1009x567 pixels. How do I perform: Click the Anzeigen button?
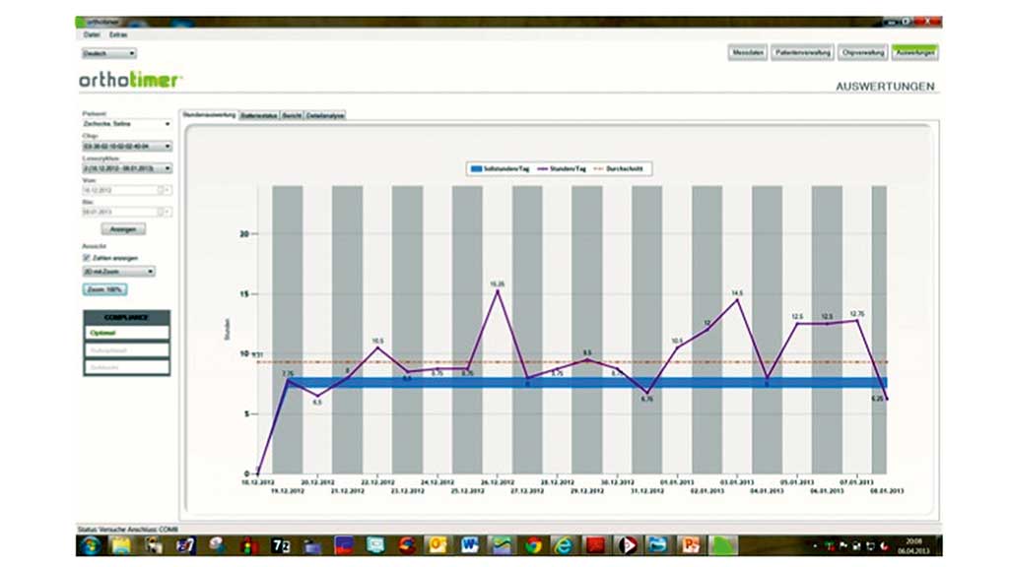point(123,228)
